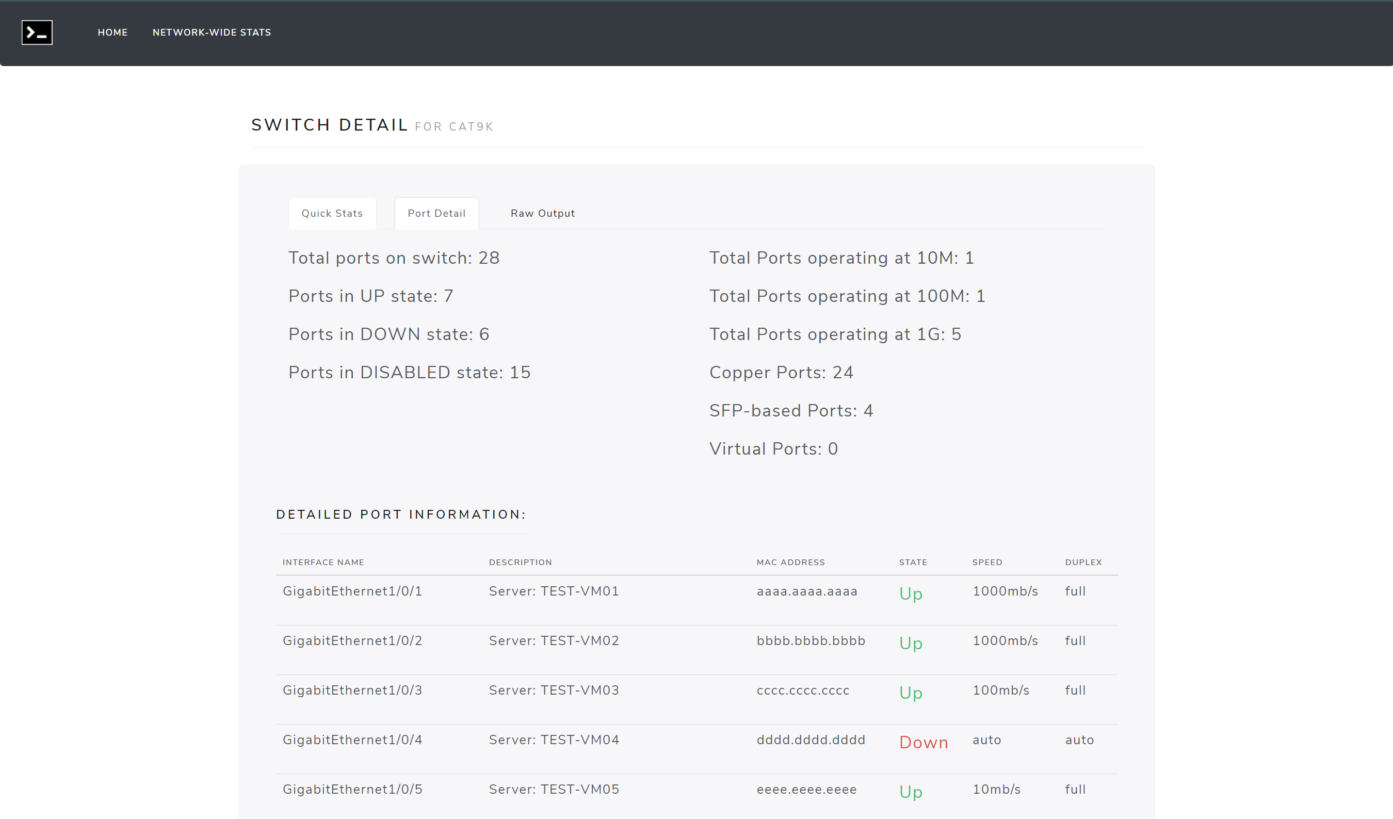Viewport: 1393px width, 819px height.
Task: Click 'Total Ports operating at 10M: 1'
Action: 842,258
